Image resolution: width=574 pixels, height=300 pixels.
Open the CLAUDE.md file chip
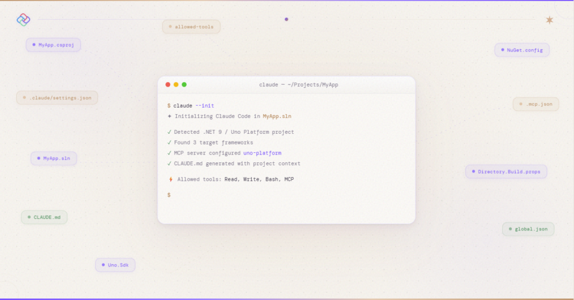(x=44, y=217)
